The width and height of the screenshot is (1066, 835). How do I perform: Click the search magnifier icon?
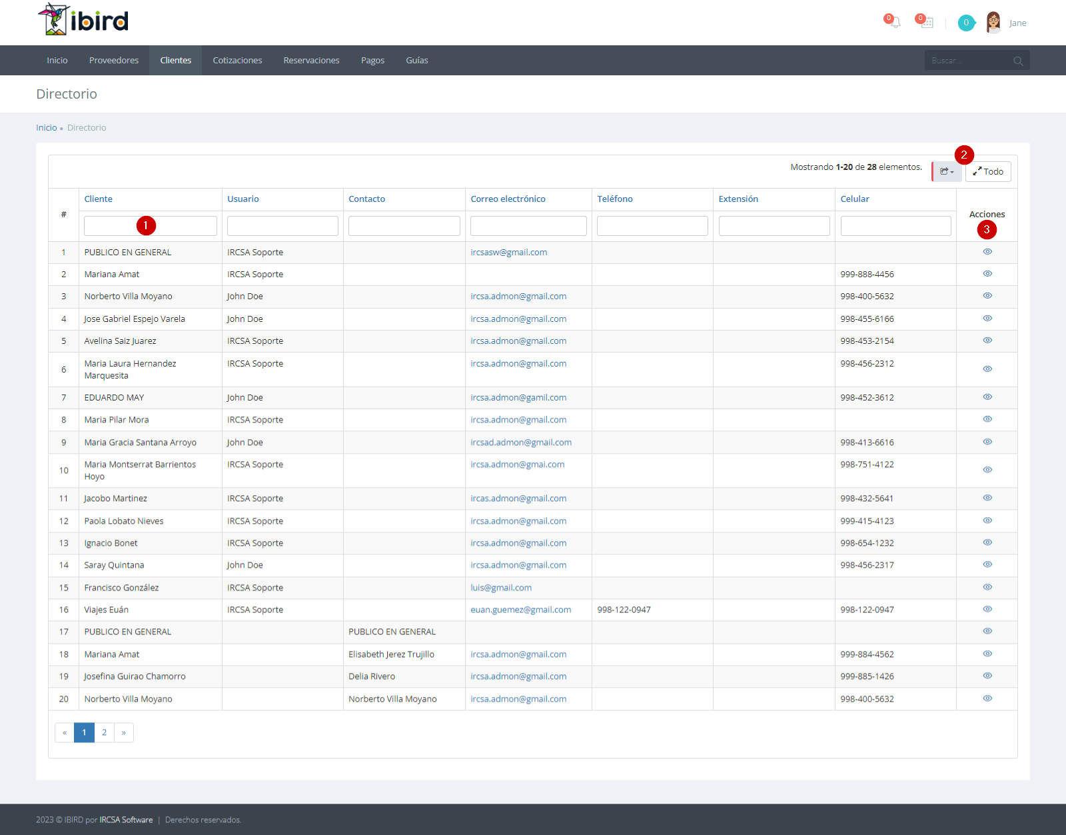(1018, 61)
